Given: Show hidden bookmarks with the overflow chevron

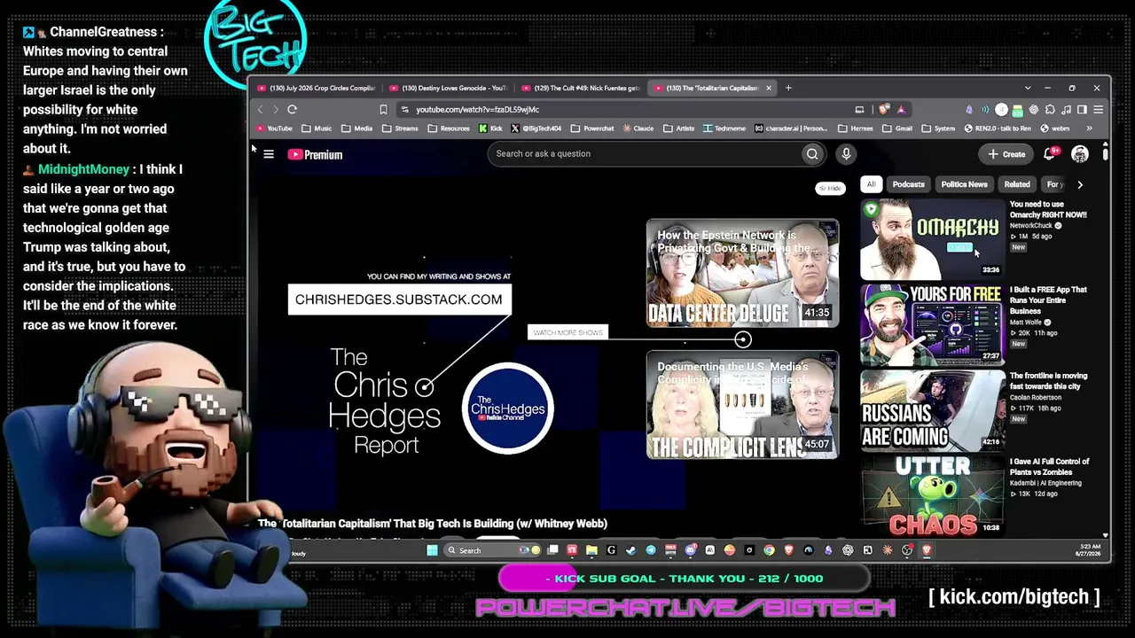Looking at the screenshot, I should pos(1089,128).
